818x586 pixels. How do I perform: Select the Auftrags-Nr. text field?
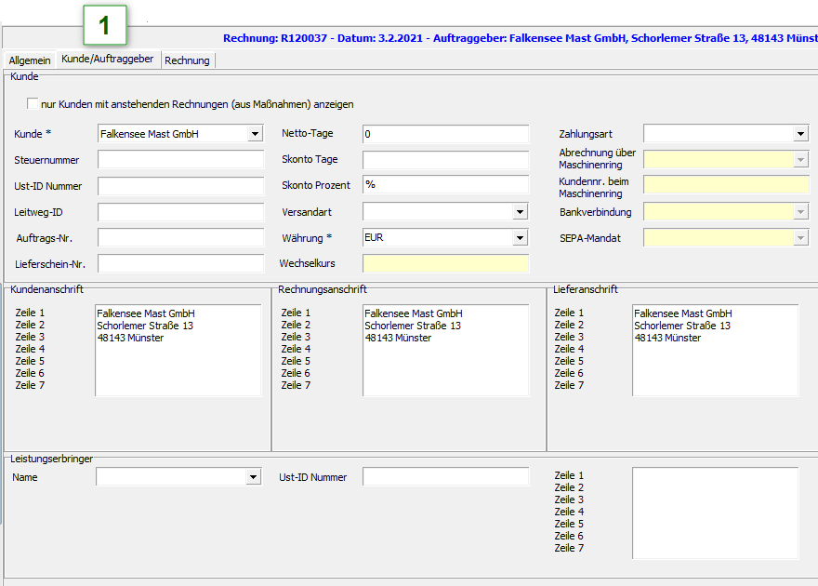[x=180, y=238]
